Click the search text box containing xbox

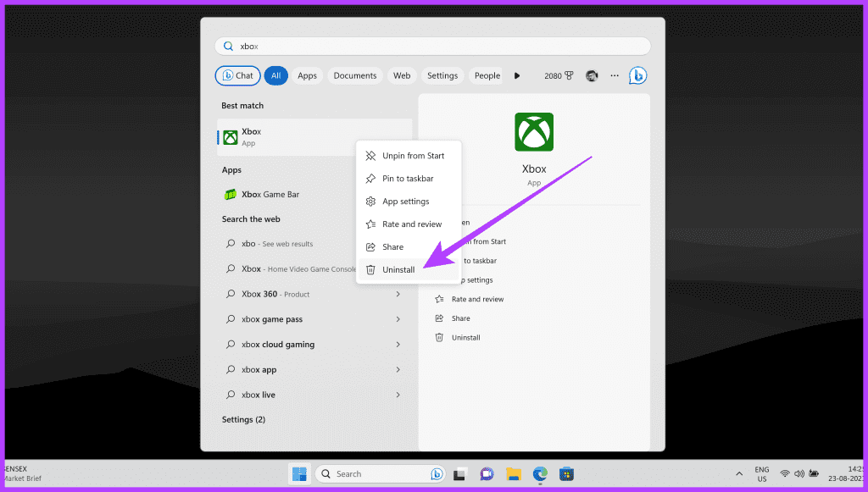(432, 47)
